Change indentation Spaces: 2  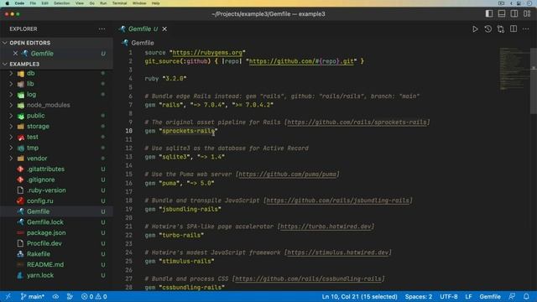pyautogui.click(x=419, y=296)
